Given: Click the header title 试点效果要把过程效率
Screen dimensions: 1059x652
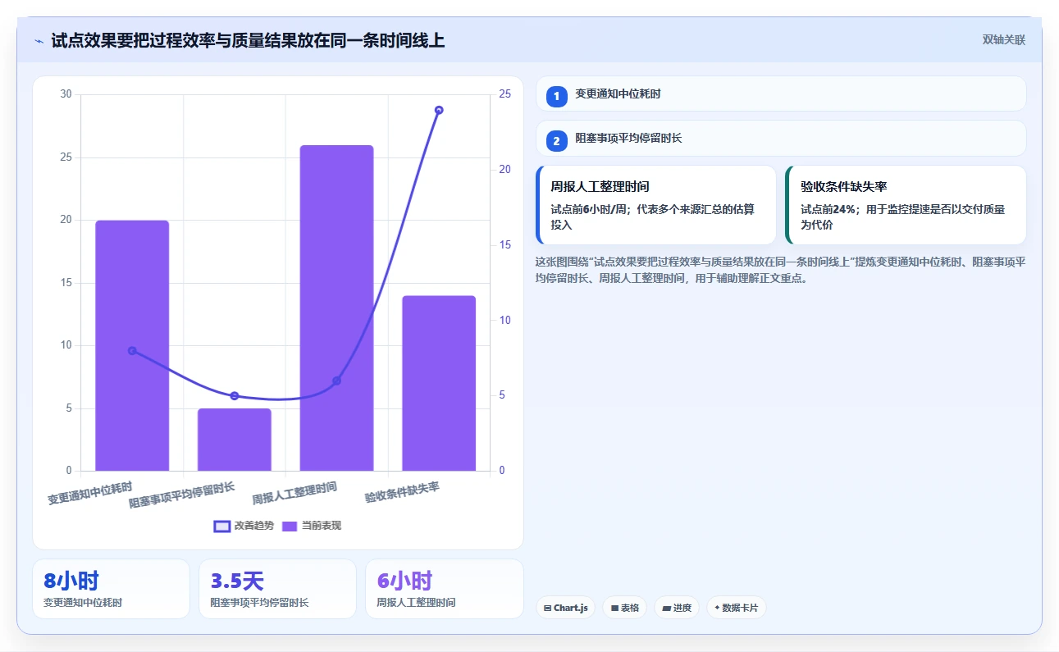Looking at the screenshot, I should (x=248, y=40).
